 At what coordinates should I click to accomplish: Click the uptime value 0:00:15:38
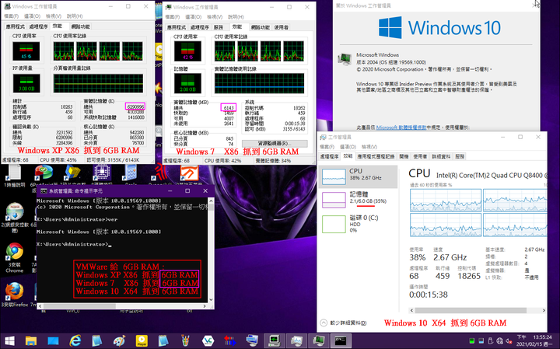pos(429,295)
